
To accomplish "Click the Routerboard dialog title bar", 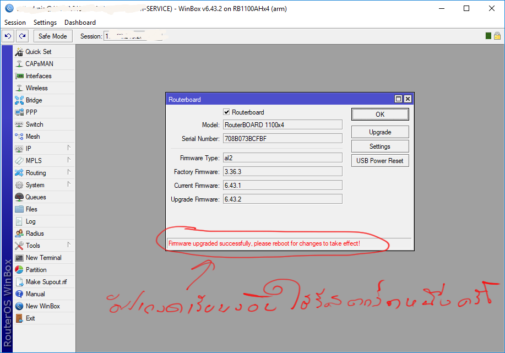I will point(280,99).
